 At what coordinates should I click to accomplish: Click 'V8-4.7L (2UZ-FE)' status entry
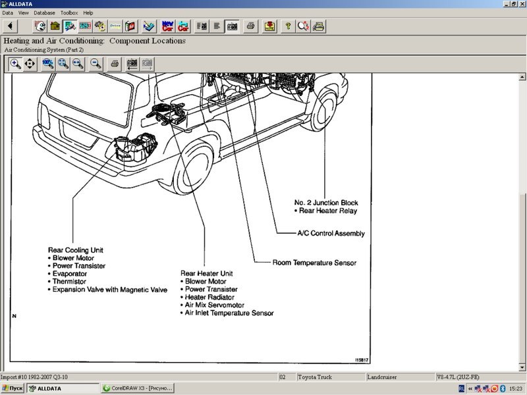pos(458,377)
